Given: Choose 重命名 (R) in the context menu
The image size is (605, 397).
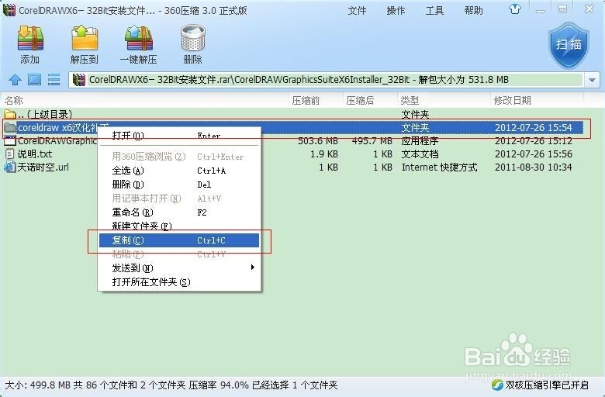Looking at the screenshot, I should pos(179,212).
